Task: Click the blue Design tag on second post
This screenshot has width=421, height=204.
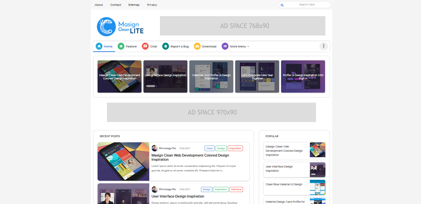Action: 206,189
